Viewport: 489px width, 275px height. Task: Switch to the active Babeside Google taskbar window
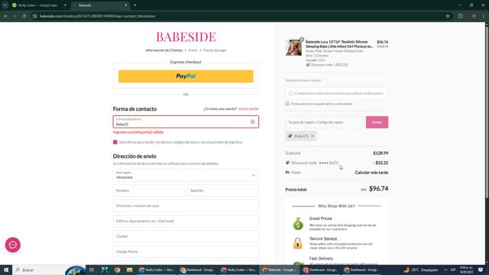(280, 270)
